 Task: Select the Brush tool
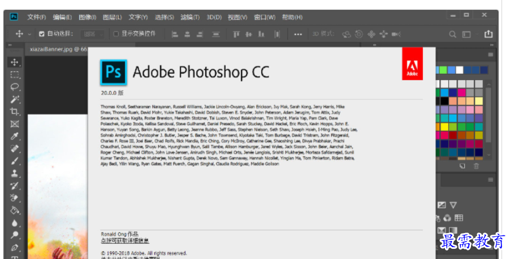coord(15,161)
